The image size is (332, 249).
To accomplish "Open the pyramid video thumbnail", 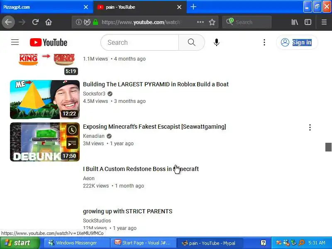I will (45, 100).
